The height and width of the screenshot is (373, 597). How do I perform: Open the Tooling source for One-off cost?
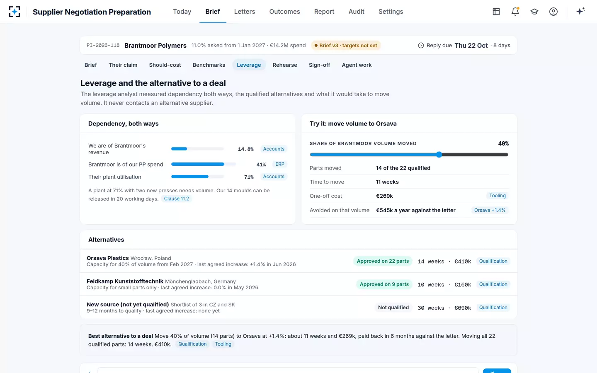(498, 196)
